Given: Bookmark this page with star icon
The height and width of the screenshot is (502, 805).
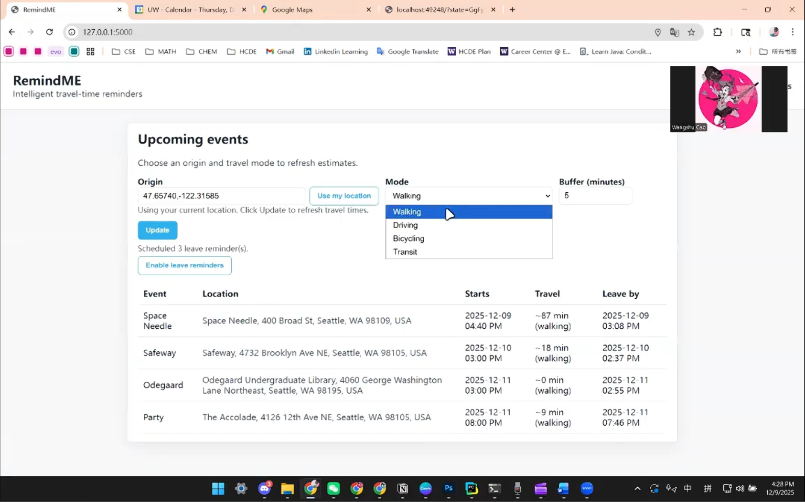Looking at the screenshot, I should tap(691, 32).
